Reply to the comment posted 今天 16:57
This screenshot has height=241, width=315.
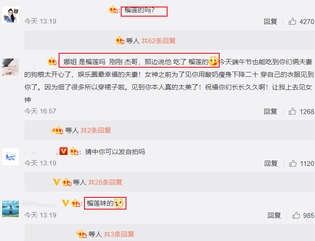click(x=270, y=111)
